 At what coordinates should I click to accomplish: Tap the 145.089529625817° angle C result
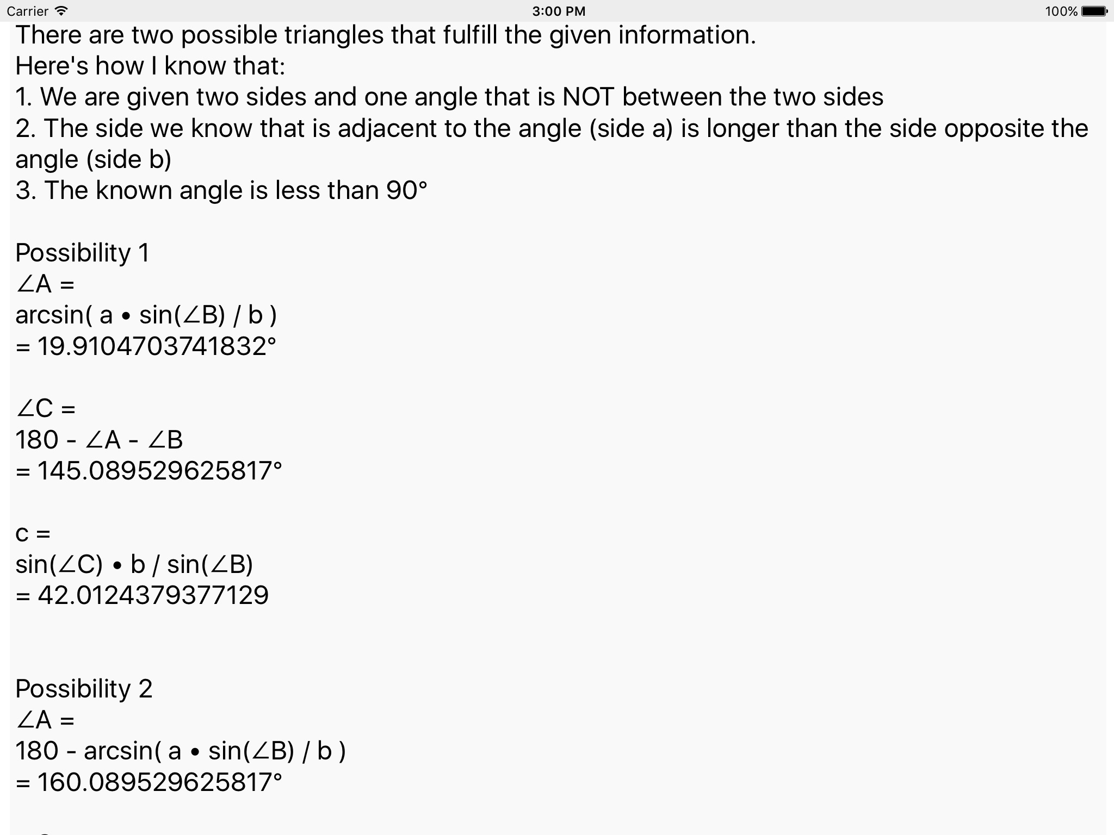coord(148,471)
